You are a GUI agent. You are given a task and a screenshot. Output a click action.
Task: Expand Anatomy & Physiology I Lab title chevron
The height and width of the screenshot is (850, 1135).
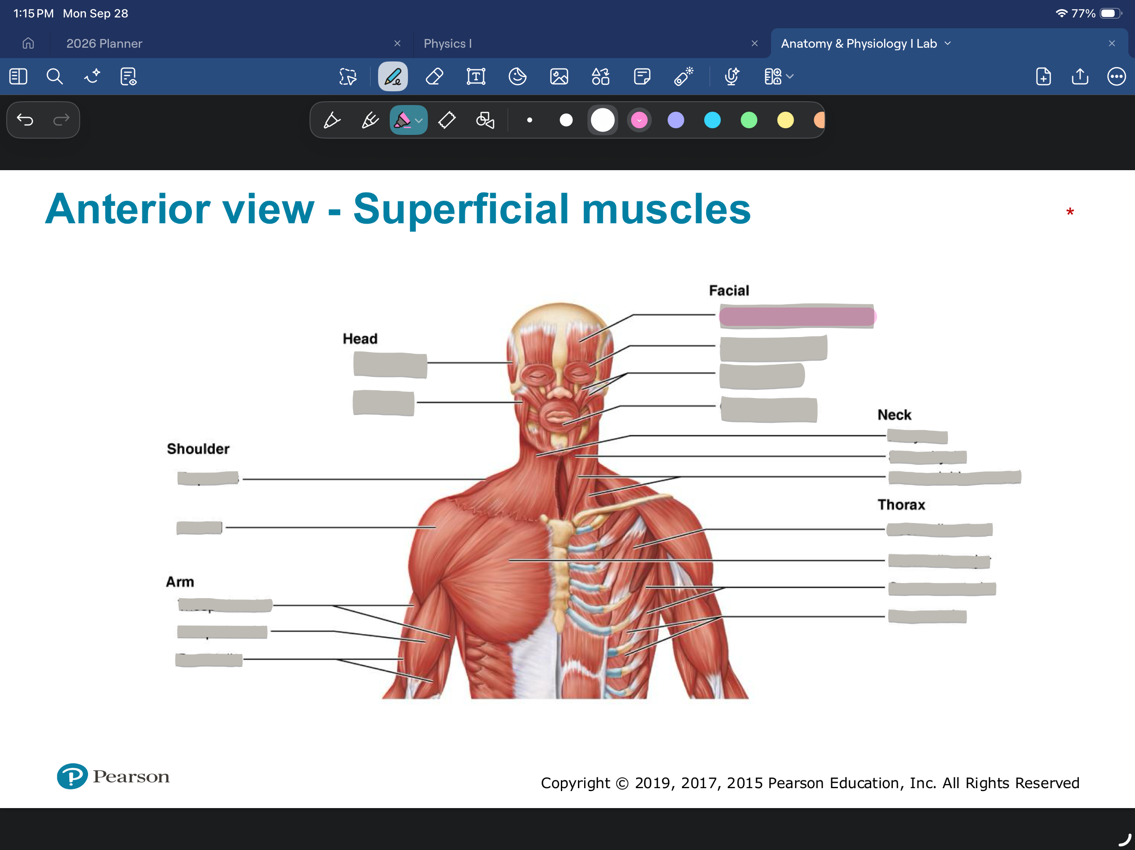click(948, 44)
